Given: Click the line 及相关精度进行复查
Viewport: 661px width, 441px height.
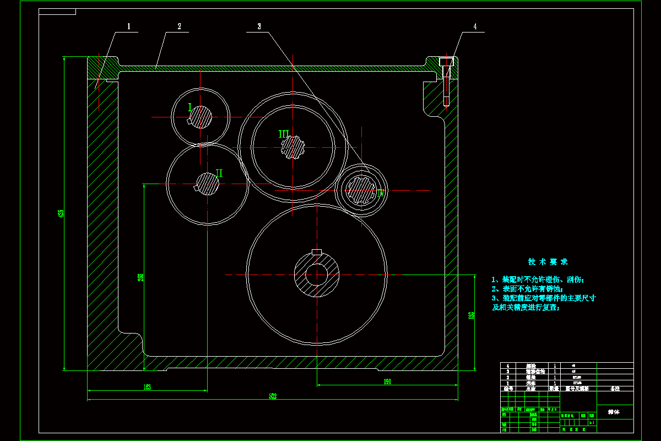Looking at the screenshot, I should tap(526, 308).
